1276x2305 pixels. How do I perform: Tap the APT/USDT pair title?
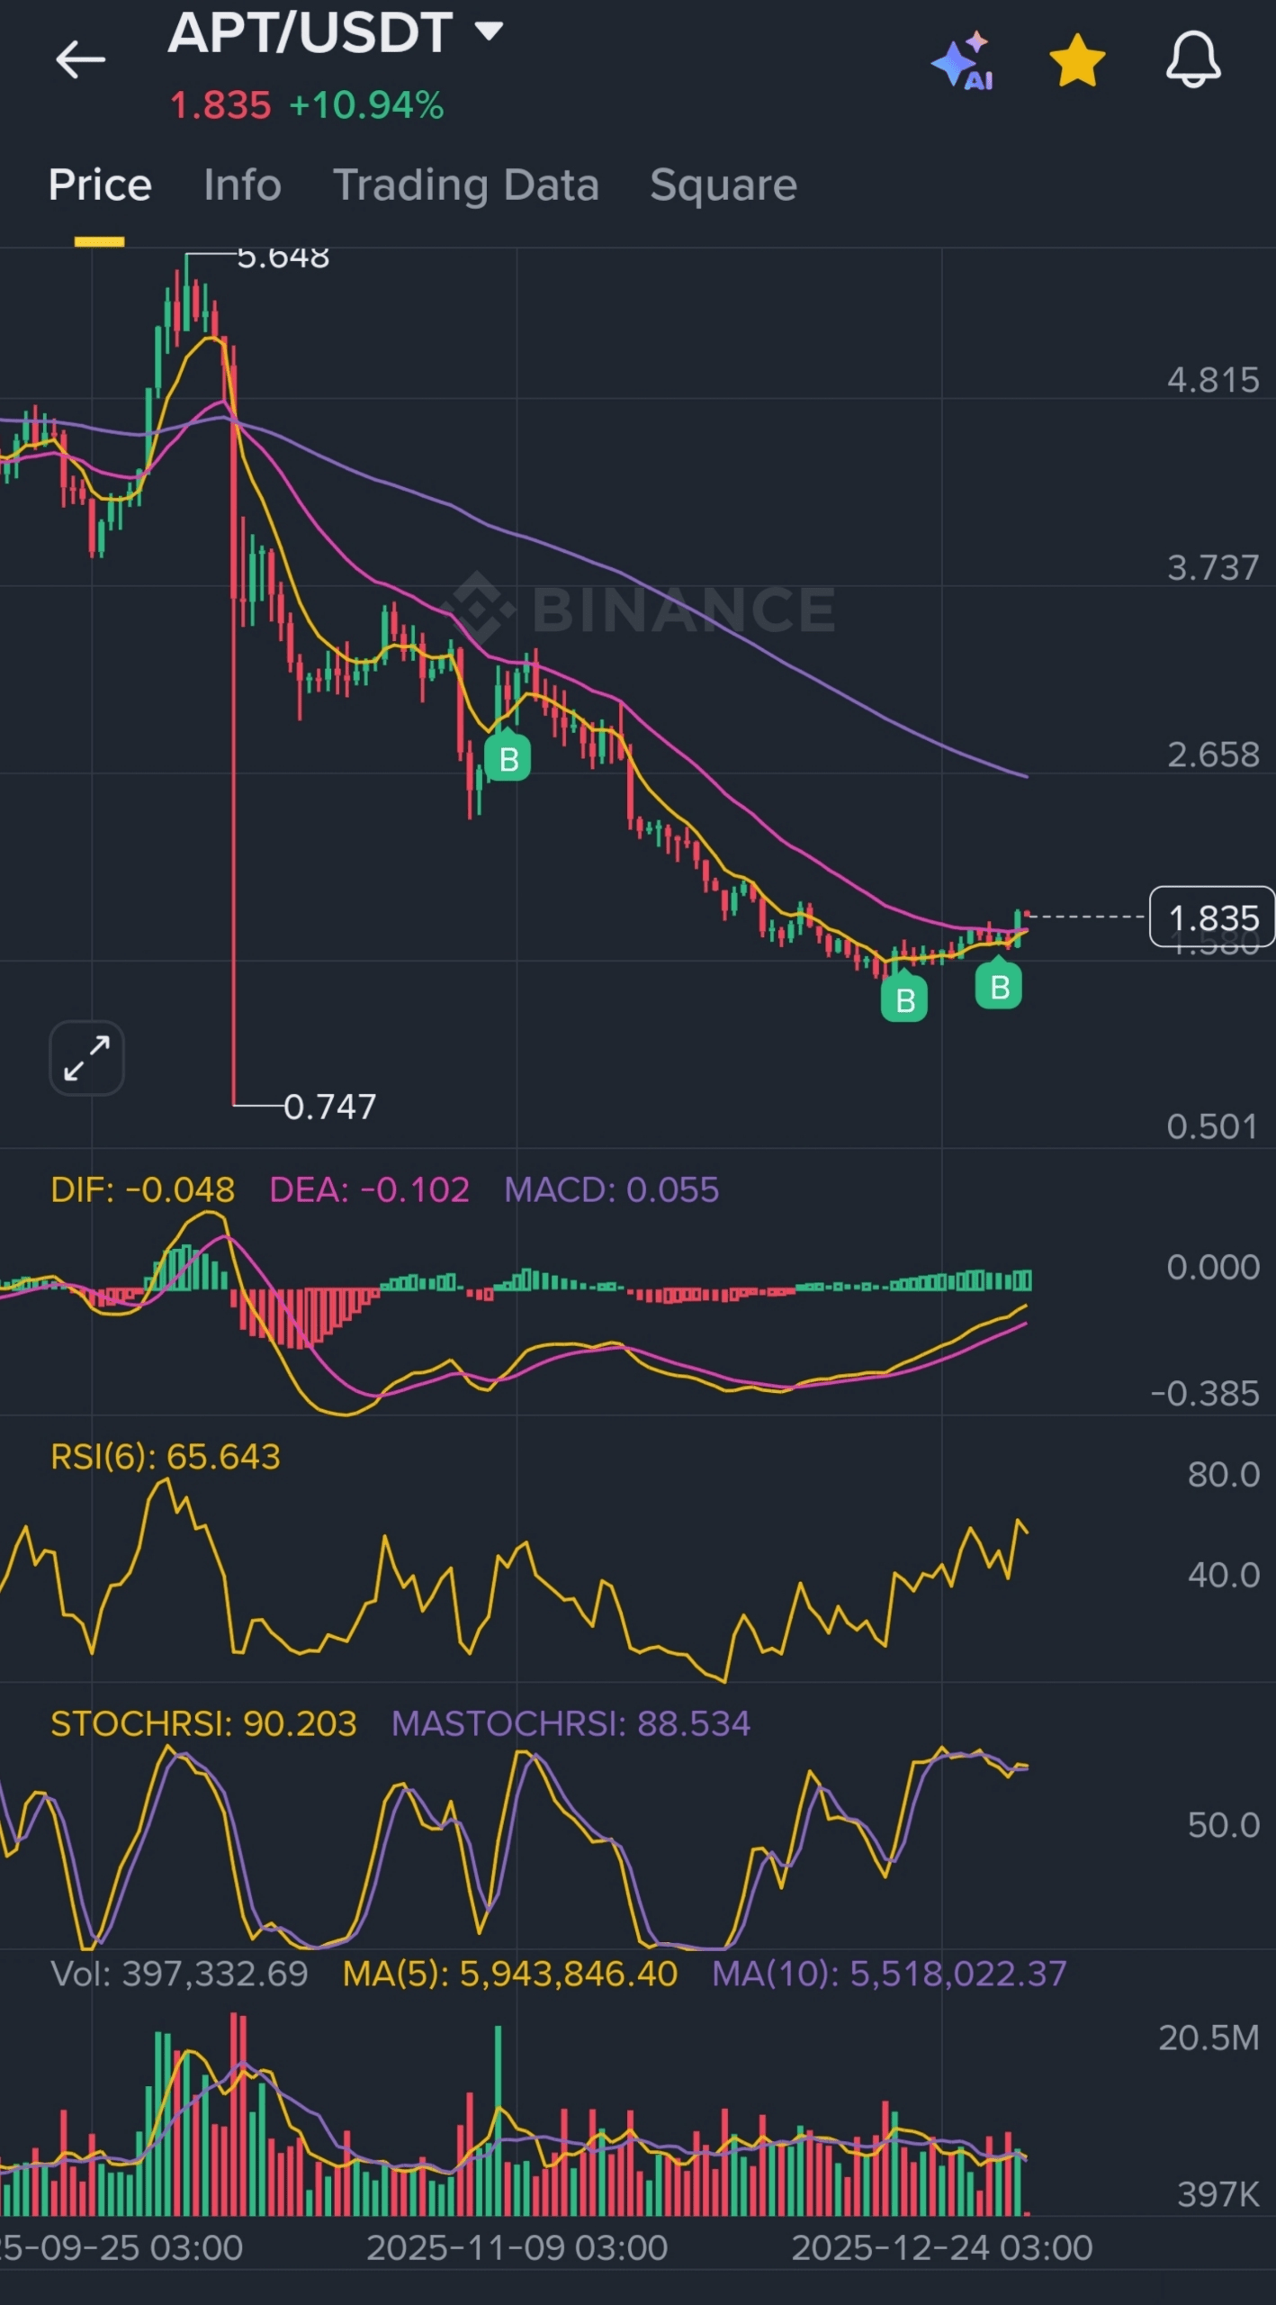click(x=310, y=32)
